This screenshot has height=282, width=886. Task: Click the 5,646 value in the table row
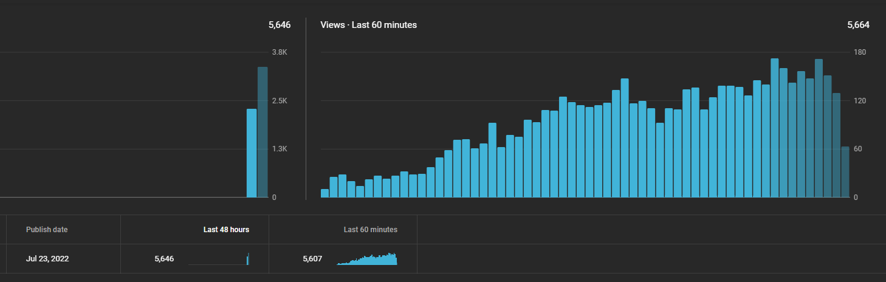point(164,259)
